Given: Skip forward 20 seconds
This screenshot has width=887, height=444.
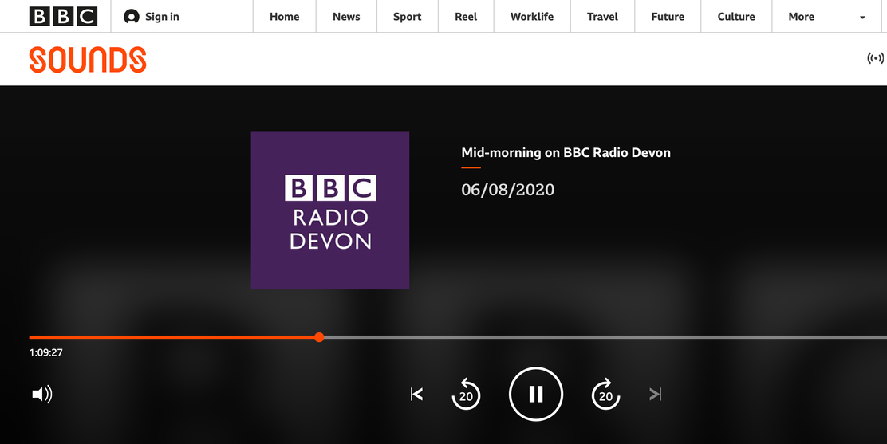Looking at the screenshot, I should [x=606, y=395].
